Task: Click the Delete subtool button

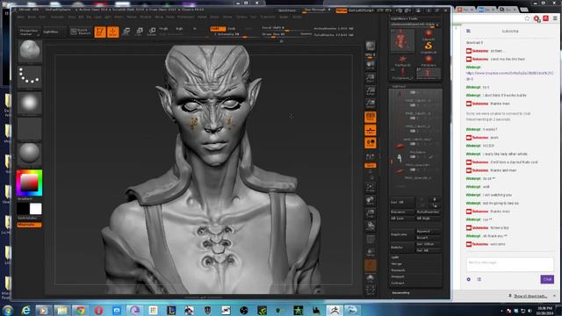Action: pos(402,248)
